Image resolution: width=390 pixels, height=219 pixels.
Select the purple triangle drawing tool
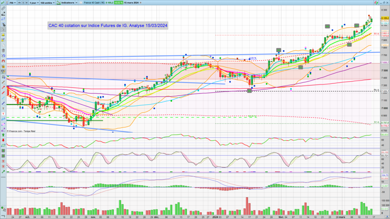pyautogui.click(x=3, y=130)
